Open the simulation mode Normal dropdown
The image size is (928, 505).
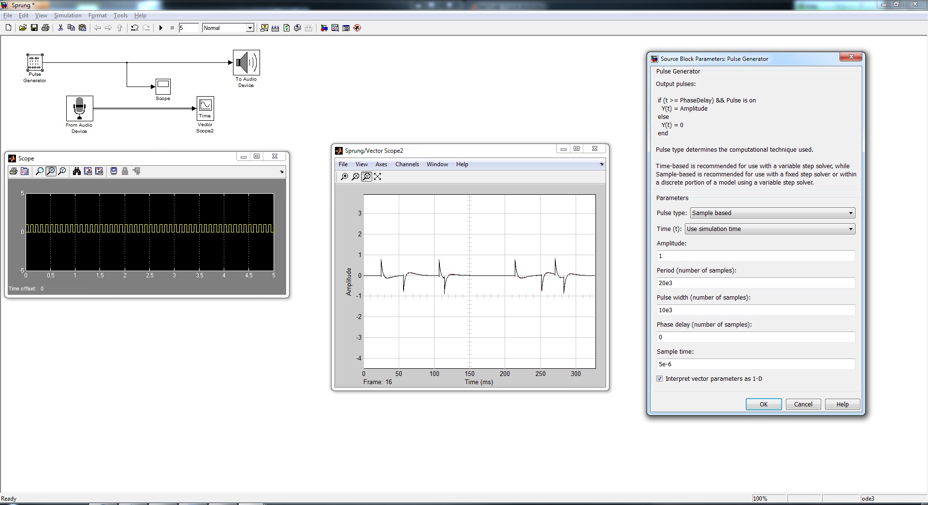(228, 28)
